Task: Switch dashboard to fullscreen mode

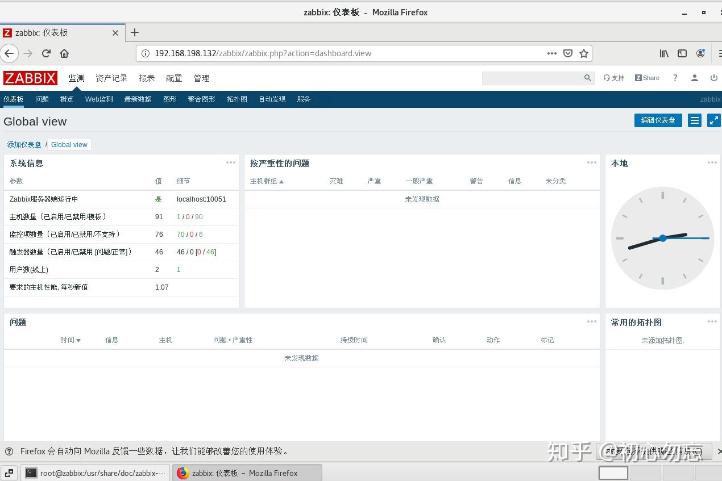Action: 713,120
